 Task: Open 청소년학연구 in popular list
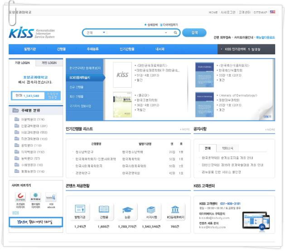[85, 152]
